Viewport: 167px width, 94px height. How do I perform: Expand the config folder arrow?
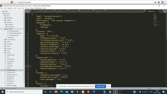3,20
